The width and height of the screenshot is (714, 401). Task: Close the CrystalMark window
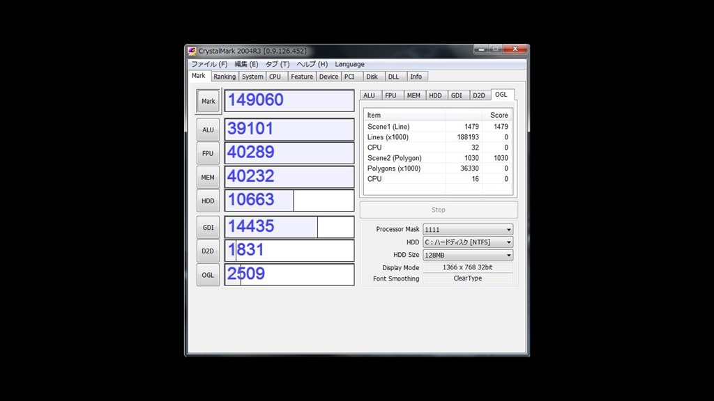point(515,49)
